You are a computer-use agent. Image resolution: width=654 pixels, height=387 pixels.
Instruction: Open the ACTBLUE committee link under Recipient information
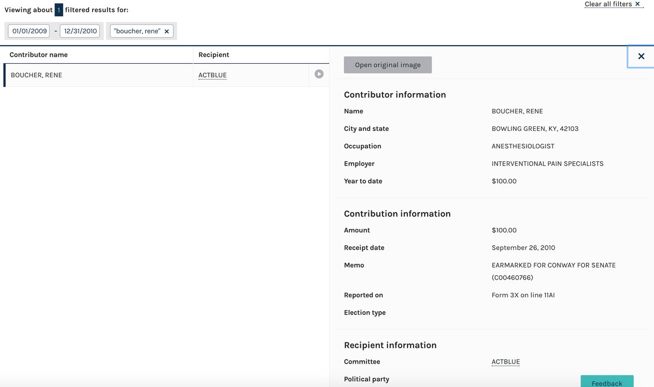coord(505,361)
